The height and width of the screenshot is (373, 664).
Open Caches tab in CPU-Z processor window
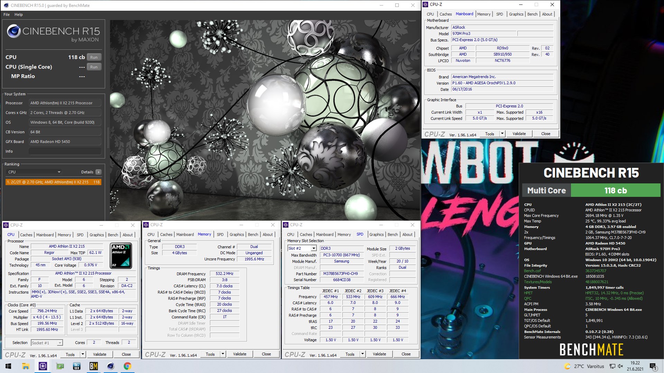[26, 235]
